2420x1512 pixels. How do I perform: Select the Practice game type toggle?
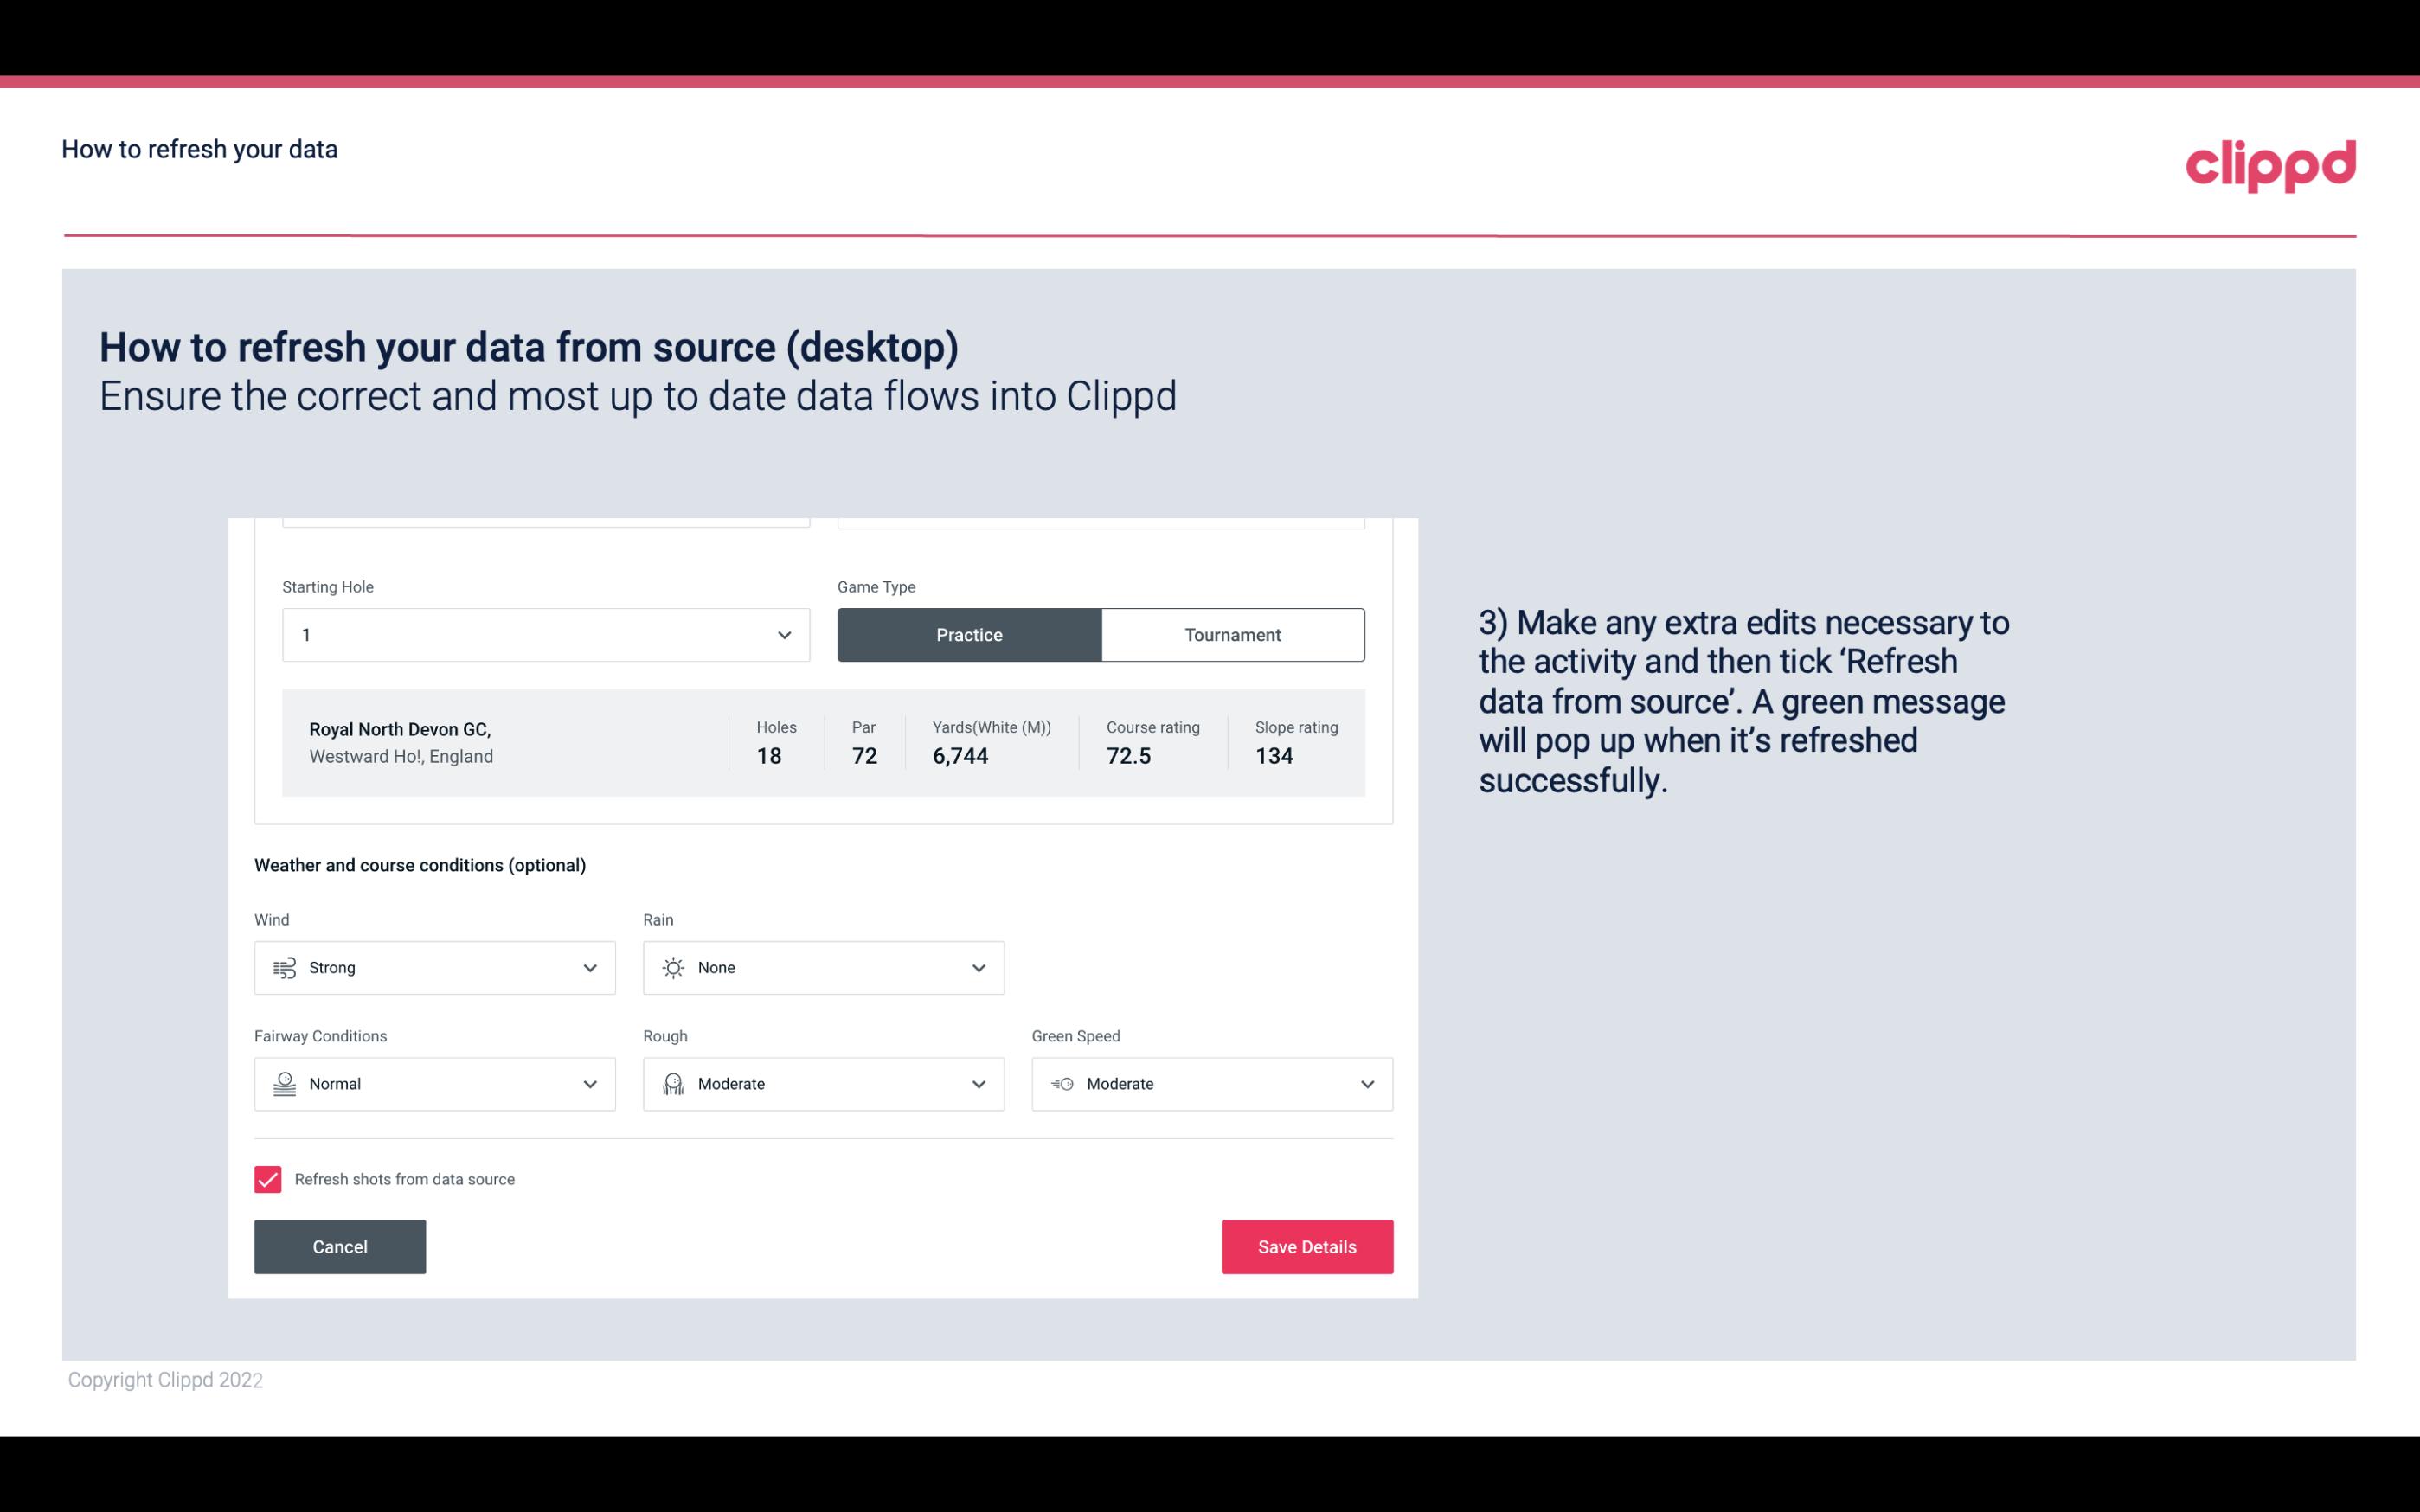(969, 634)
